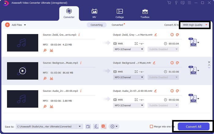Viewport: 214px width, 134px height.
Task: Open the effects wand for Audio_21 mp3
Action: pyautogui.click(x=45, y=106)
